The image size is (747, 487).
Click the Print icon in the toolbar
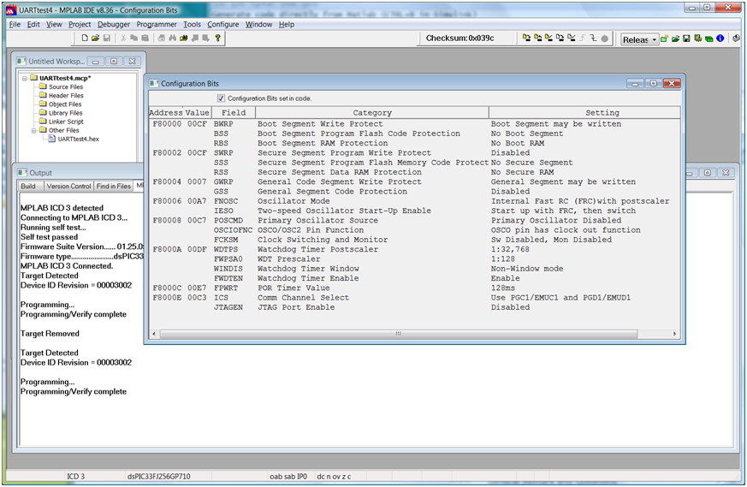(162, 38)
